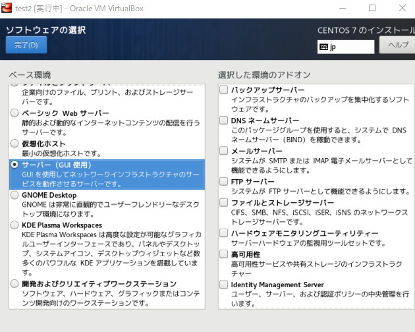The width and height of the screenshot is (415, 332).
Task: Enable the メールサーバー checkbox
Action: click(224, 151)
